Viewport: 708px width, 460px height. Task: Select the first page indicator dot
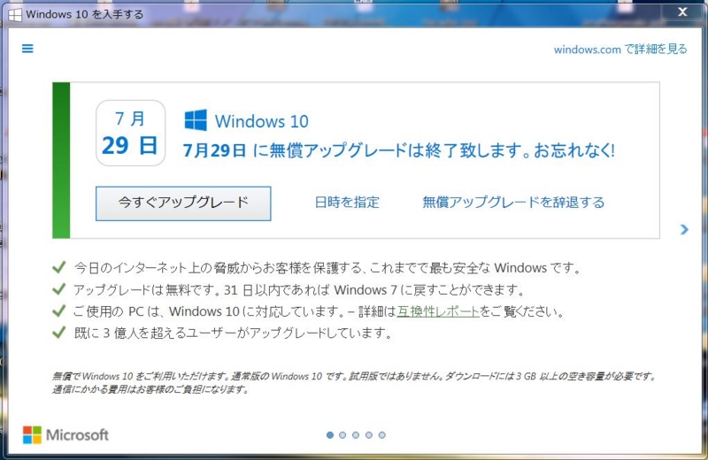point(330,434)
